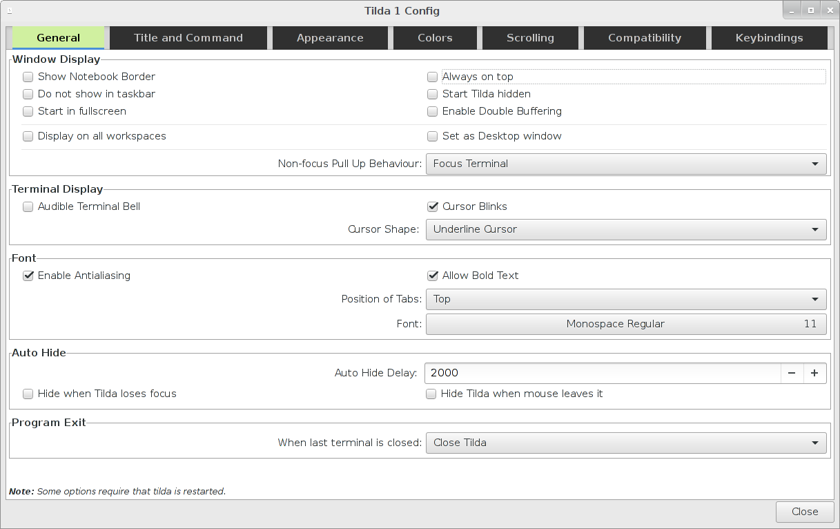
Task: Expand the Cursor Shape dropdown
Action: (626, 229)
